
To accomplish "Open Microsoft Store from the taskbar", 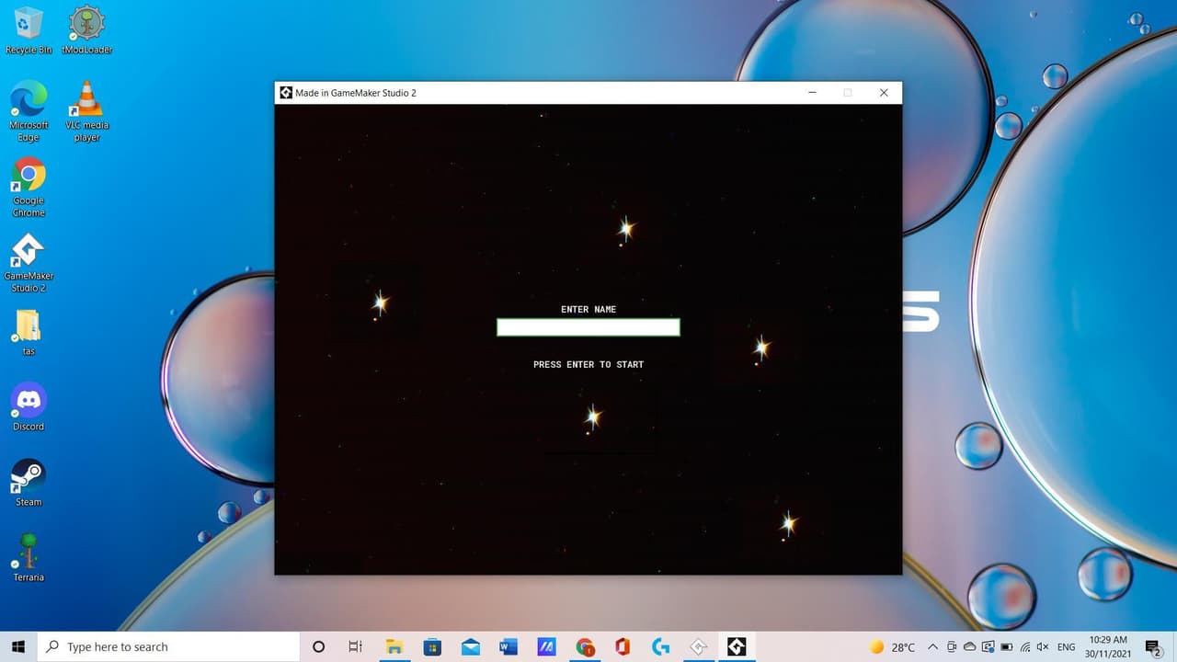I will 432,647.
